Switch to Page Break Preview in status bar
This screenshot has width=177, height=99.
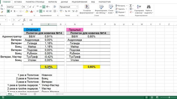(x=157, y=97)
